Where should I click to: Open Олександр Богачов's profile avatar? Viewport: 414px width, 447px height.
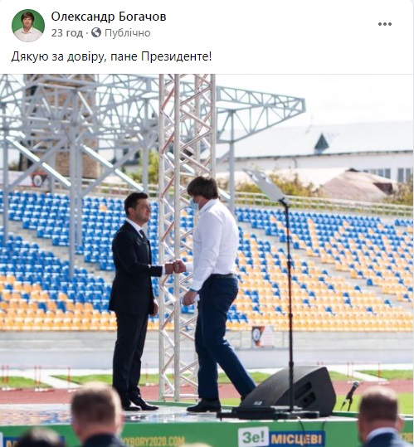28,26
